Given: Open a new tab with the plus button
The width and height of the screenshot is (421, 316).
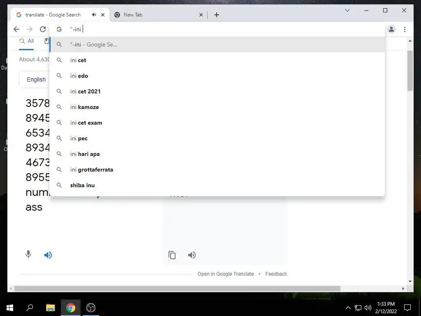Looking at the screenshot, I should click(217, 15).
